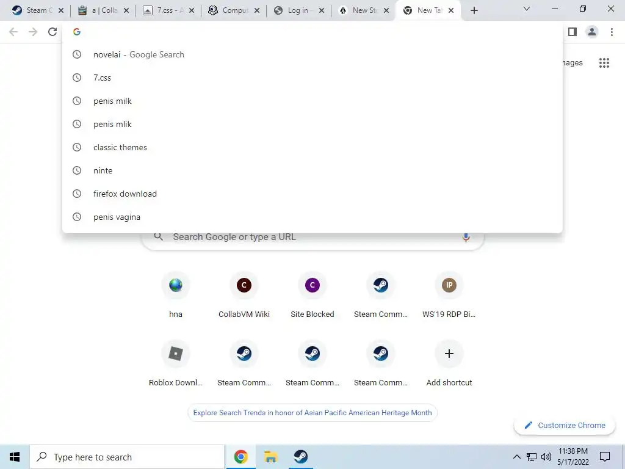Close the Steam tab
This screenshot has width=625, height=469.
click(x=61, y=10)
